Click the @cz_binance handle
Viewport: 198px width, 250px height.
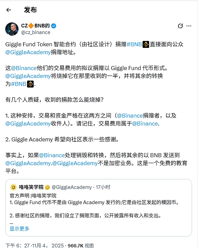coord(36,32)
